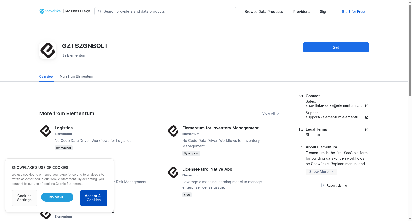Screen dimensions: 412x221
Task: Open sales email external link icon
Action: click(x=367, y=105)
